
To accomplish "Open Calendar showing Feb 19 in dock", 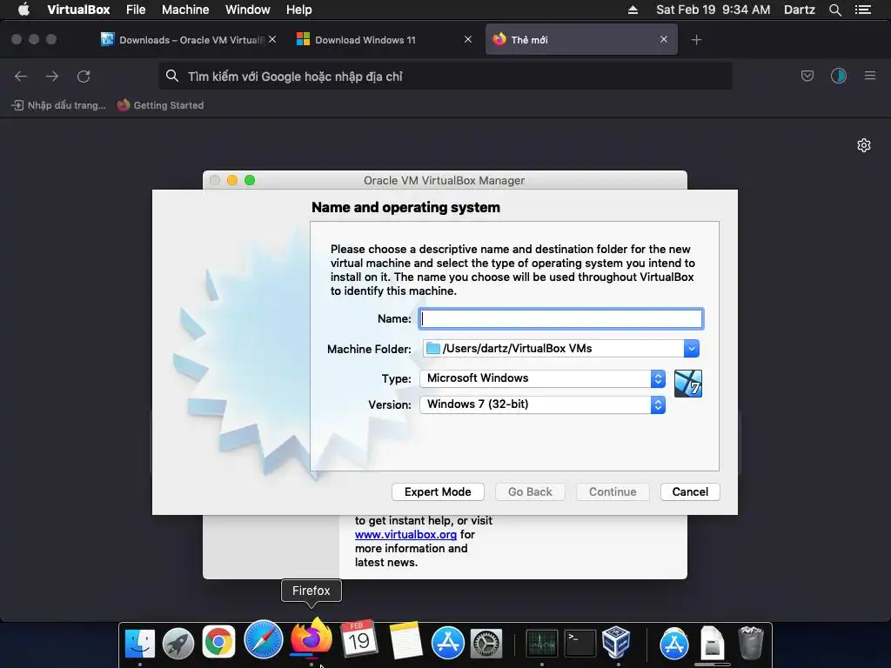I will point(358,639).
